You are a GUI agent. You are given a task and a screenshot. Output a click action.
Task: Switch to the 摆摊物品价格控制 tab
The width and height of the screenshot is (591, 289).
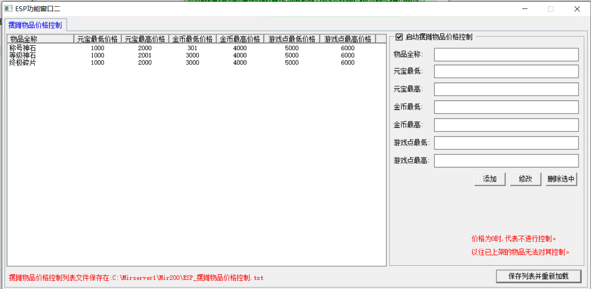pyautogui.click(x=35, y=25)
